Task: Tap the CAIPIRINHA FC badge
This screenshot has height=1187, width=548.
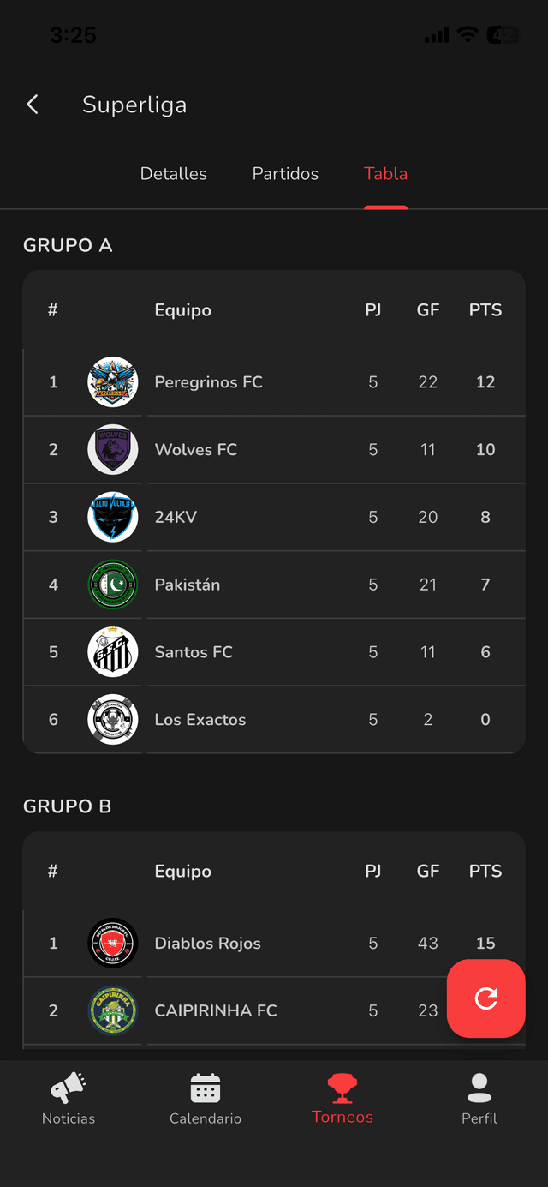Action: (x=112, y=1010)
